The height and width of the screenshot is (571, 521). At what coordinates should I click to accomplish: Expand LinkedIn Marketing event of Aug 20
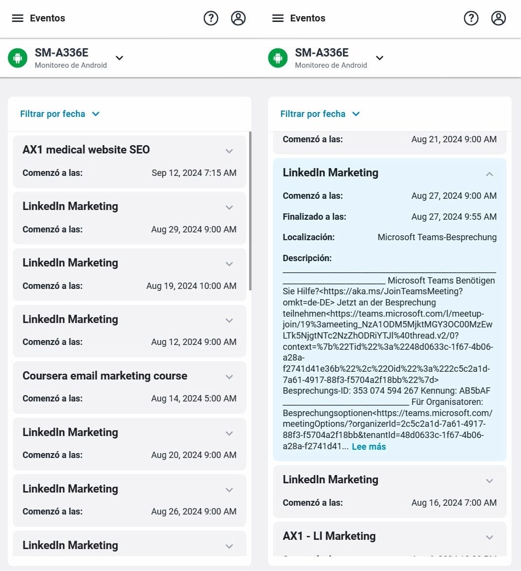(x=229, y=433)
